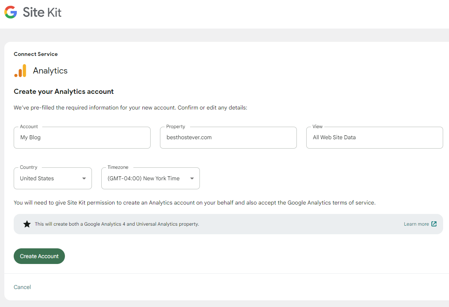The width and height of the screenshot is (449, 307).
Task: Click the Google G logo
Action: (11, 12)
